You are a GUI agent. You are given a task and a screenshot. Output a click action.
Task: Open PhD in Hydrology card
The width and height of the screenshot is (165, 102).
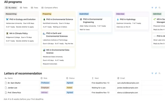[x=132, y=23]
